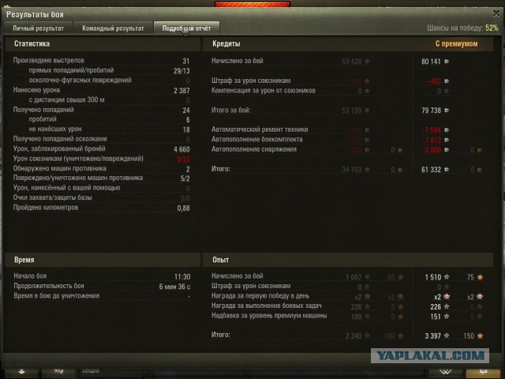Click the Пройдено километров value 0,88
Viewport: 505px width, 379px height.
(x=183, y=208)
